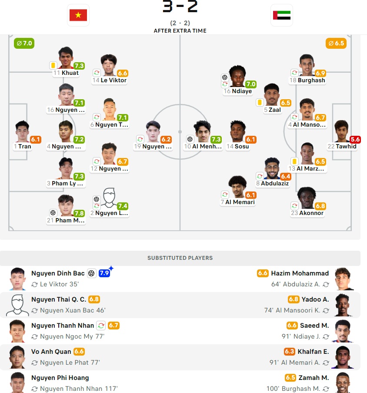
Task: Select Nguyen Dinh Bac in substituted players
Action: click(58, 273)
